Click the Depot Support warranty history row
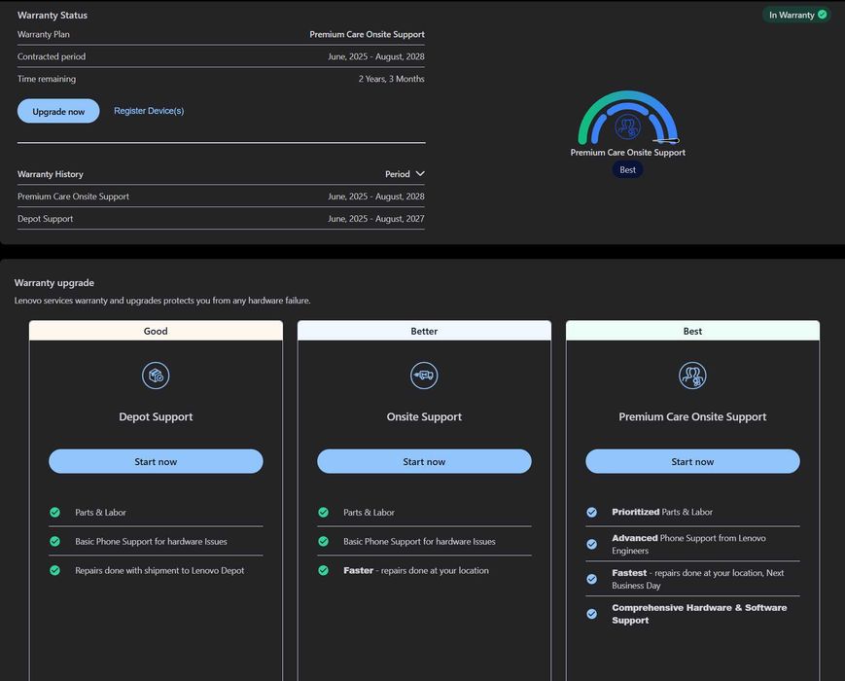The height and width of the screenshot is (681, 845). coord(221,218)
